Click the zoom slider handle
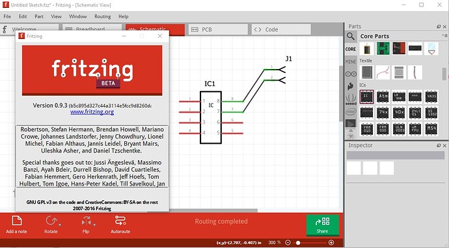This screenshot has width=449, height=248. 298,243
